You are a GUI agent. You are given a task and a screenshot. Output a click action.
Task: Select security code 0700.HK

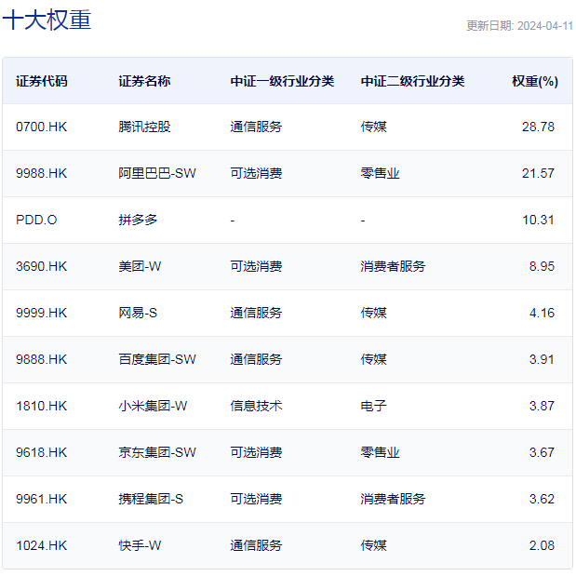[x=42, y=127]
